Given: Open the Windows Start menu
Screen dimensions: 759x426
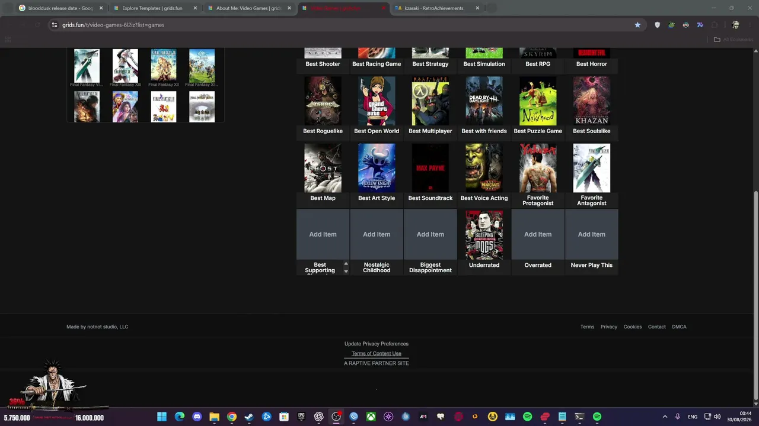Looking at the screenshot, I should click(162, 417).
